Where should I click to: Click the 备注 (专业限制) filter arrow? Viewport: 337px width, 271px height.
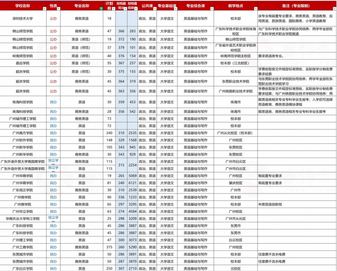pyautogui.click(x=334, y=8)
